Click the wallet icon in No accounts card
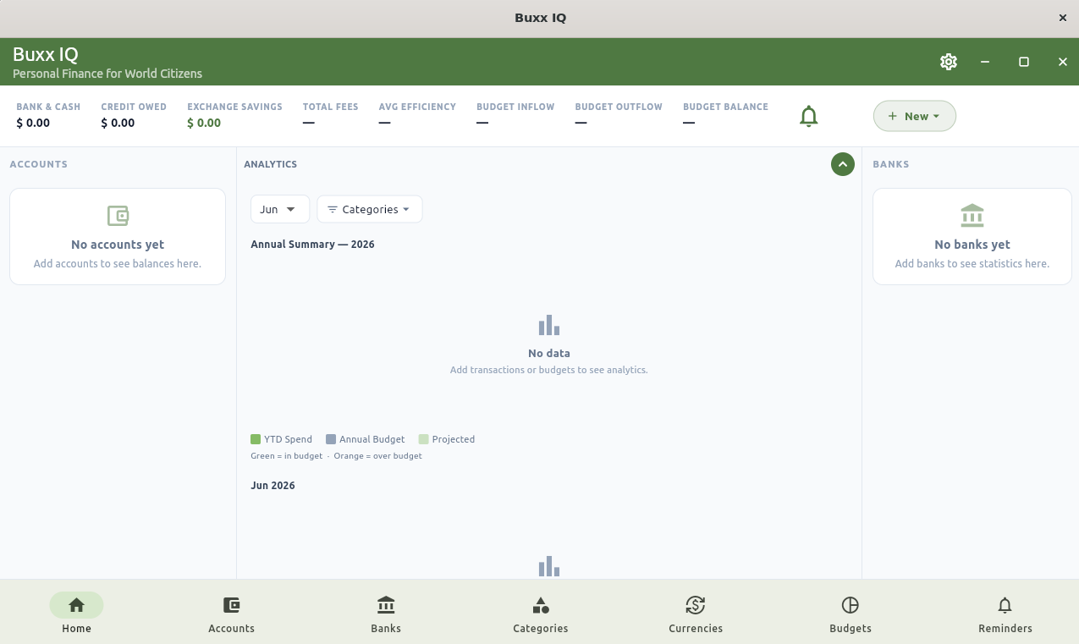Image resolution: width=1079 pixels, height=644 pixels. [118, 216]
